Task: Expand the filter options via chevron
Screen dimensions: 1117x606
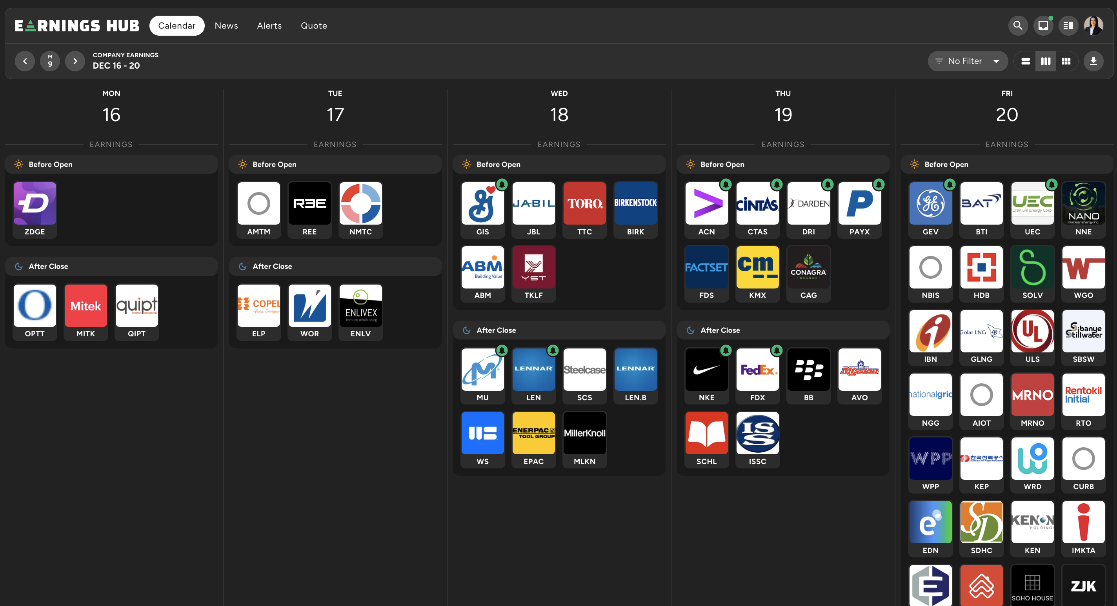Action: point(997,60)
